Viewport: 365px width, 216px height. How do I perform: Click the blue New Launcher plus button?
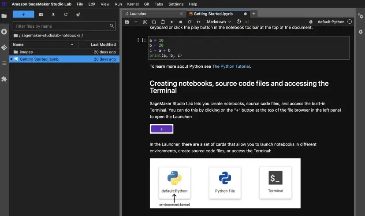point(23,14)
